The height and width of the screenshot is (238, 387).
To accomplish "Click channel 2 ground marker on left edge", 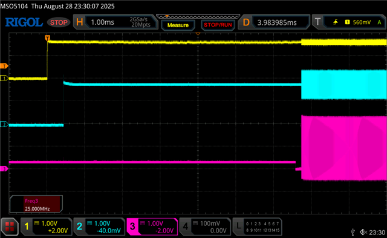I will tap(4, 124).
